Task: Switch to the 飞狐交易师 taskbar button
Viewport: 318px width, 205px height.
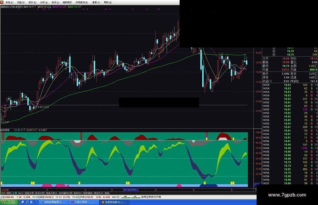Action: 83,202
